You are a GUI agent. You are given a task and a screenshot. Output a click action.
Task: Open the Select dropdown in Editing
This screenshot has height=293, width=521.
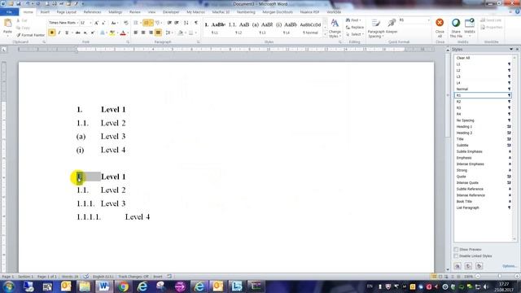click(x=355, y=34)
